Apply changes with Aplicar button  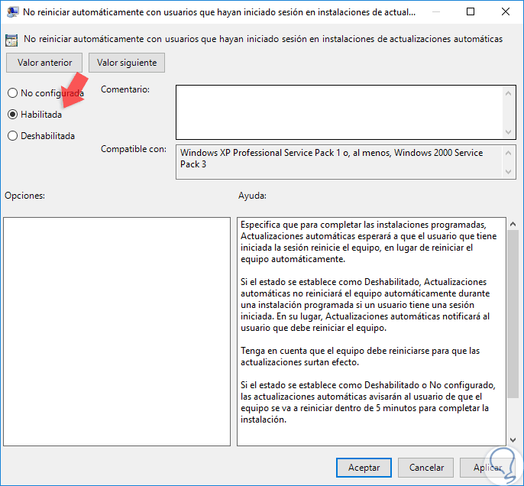pyautogui.click(x=487, y=468)
